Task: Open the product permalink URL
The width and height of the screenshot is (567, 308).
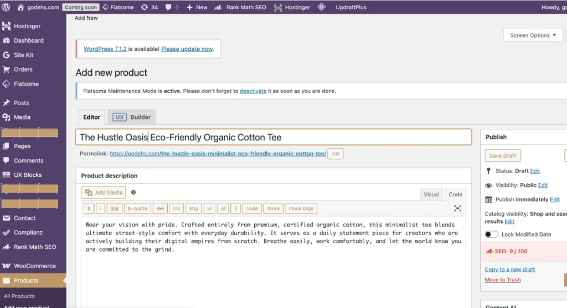Action: (218, 154)
